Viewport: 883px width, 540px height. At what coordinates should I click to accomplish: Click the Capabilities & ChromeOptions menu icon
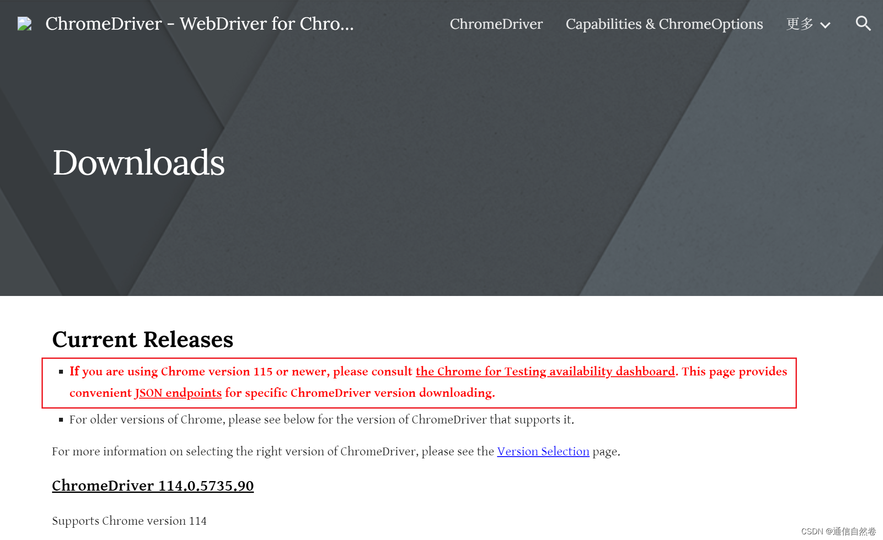[x=664, y=24]
